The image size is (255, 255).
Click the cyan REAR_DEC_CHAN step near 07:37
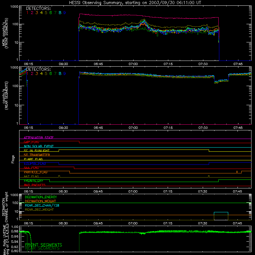click(221, 212)
